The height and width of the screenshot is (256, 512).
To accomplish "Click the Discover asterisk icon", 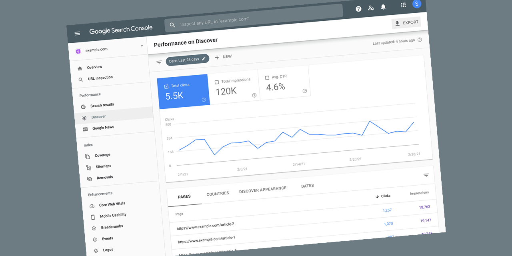I will pos(84,118).
